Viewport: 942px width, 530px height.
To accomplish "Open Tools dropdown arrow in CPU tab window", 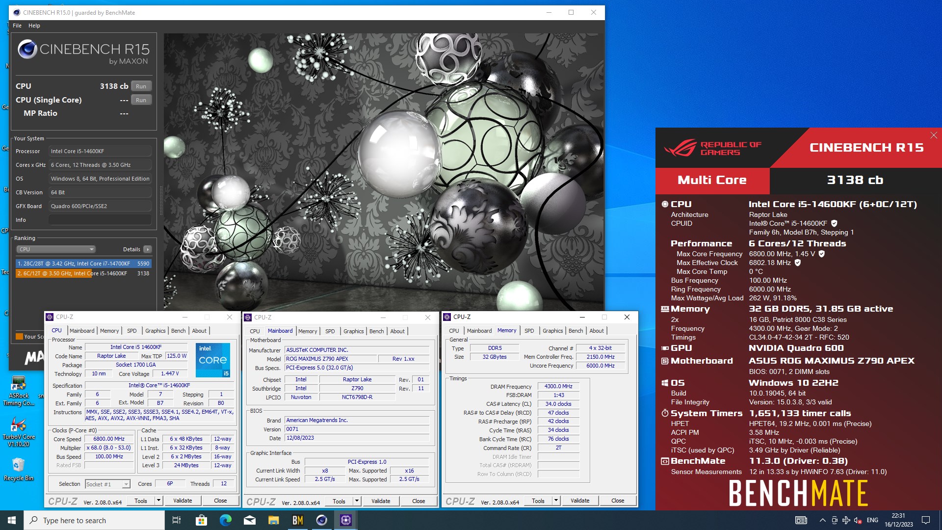I will 158,501.
